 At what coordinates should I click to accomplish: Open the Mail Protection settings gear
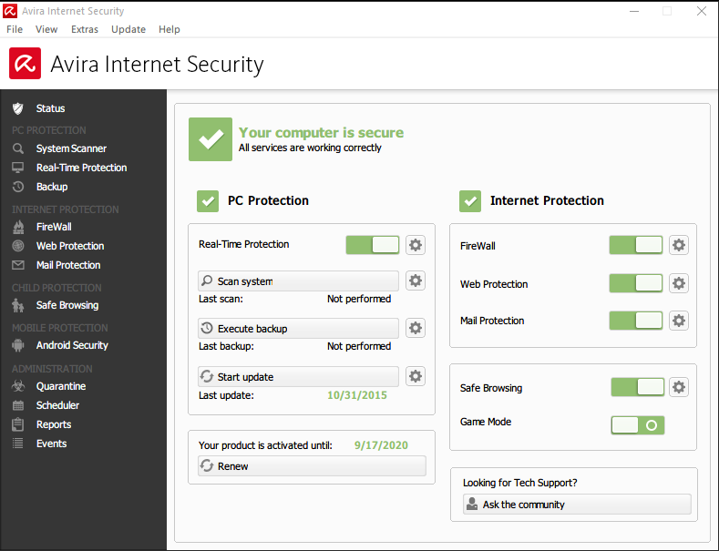[679, 321]
